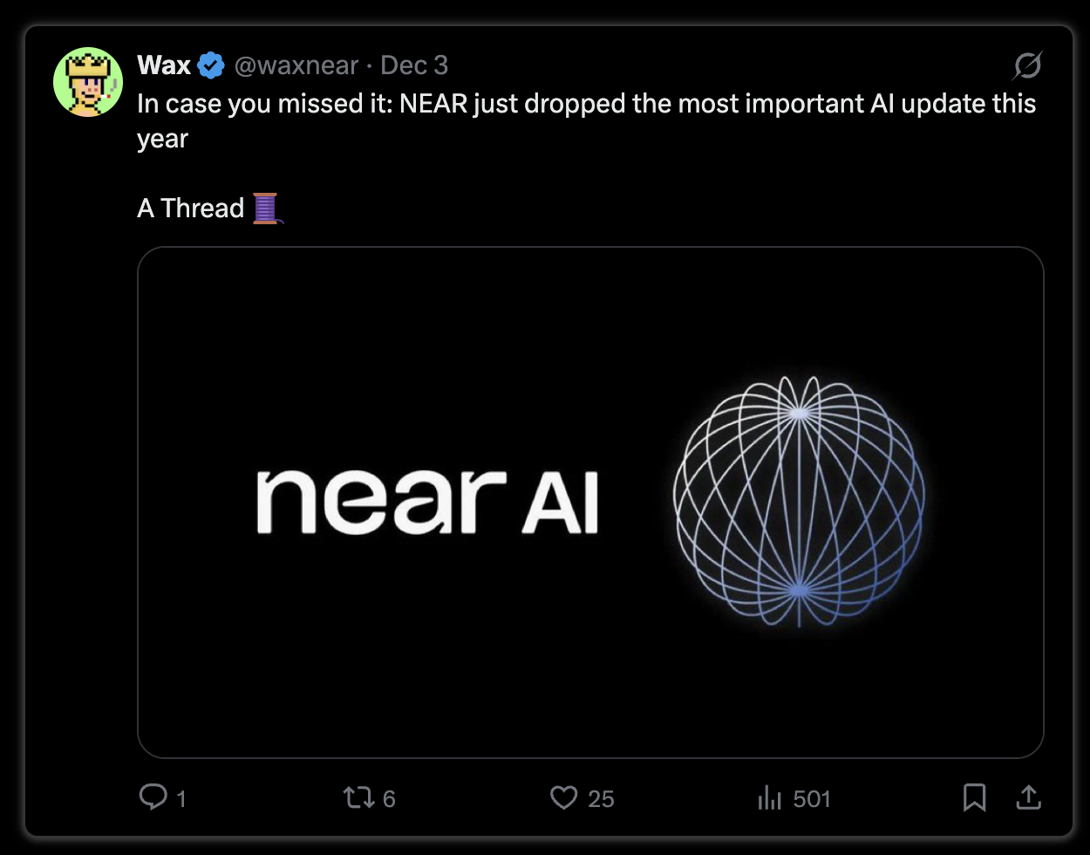The image size is (1090, 855).
Task: Bookmark this post
Action: [974, 797]
